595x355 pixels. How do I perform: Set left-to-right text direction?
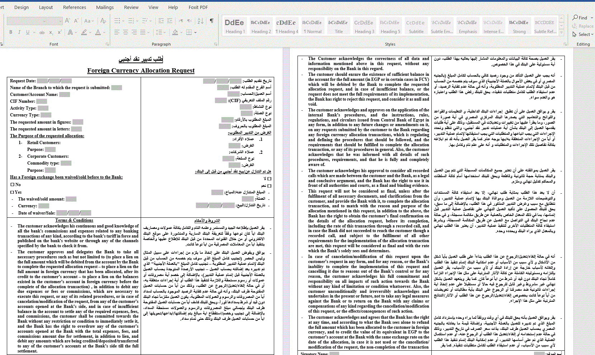[x=181, y=21]
